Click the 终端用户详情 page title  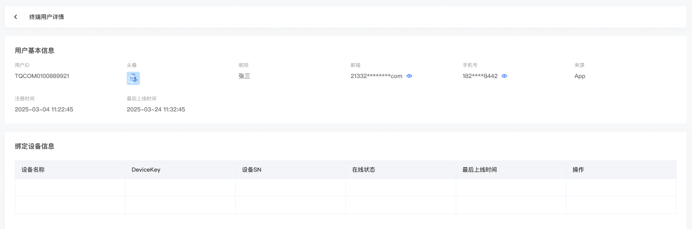click(46, 17)
